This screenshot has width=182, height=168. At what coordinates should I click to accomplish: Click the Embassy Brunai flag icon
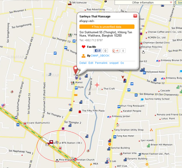click(x=158, y=61)
